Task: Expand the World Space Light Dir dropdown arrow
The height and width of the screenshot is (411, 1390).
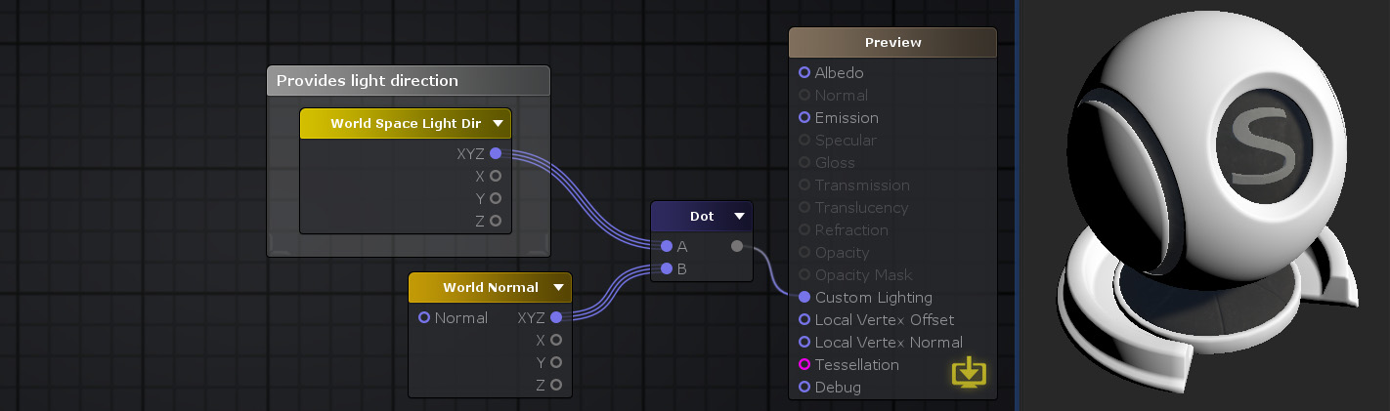Action: click(498, 124)
